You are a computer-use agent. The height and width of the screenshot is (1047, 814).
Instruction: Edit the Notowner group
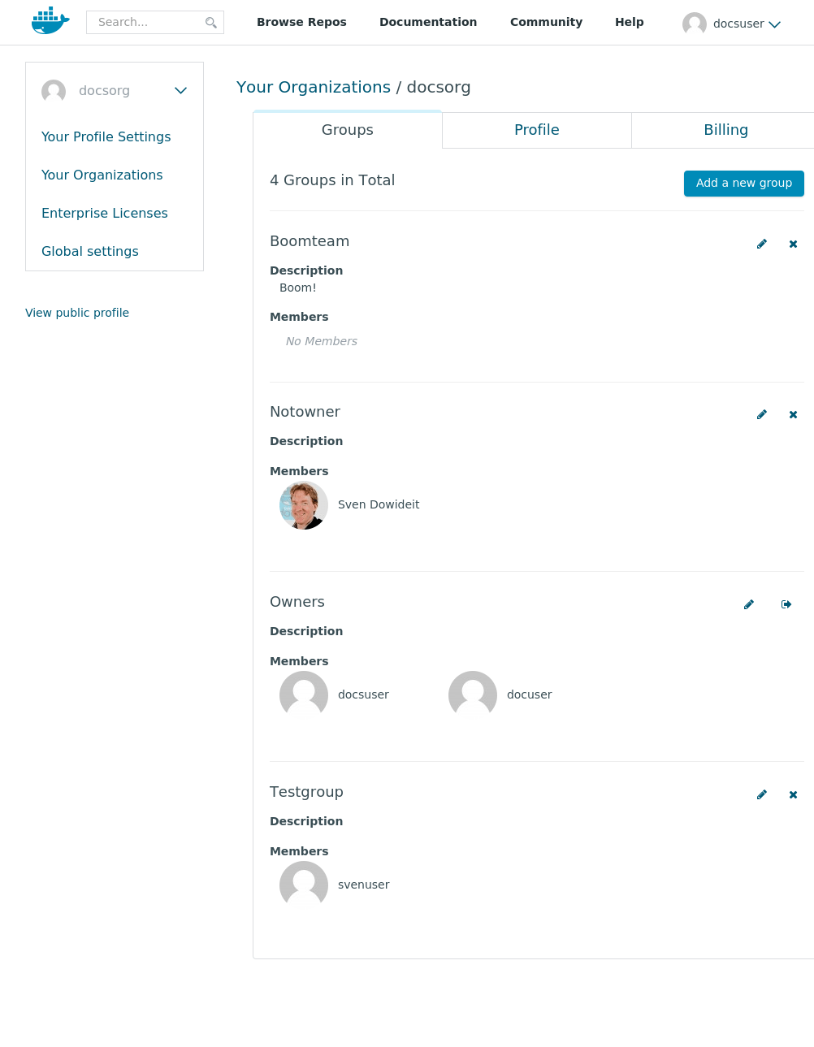pyautogui.click(x=762, y=414)
